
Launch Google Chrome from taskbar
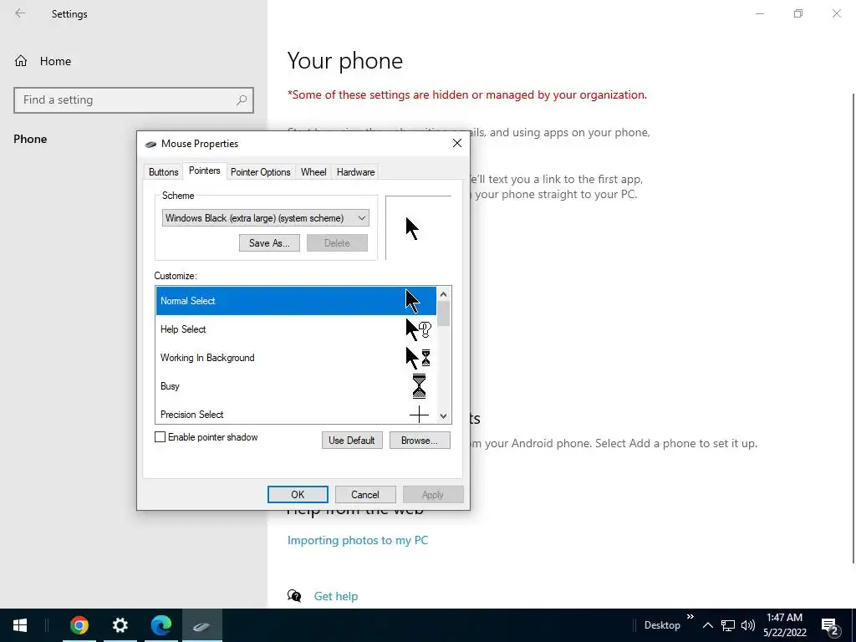pos(79,625)
